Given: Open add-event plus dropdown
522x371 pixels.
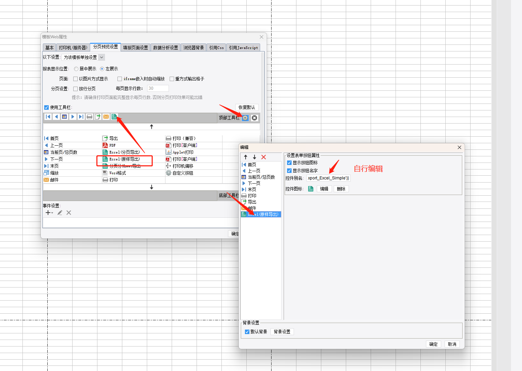Looking at the screenshot, I should [49, 213].
